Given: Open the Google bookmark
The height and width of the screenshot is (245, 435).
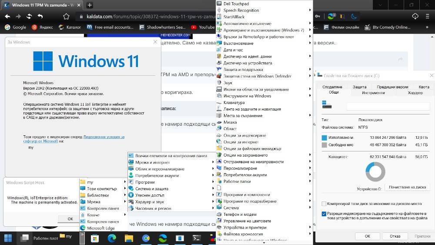Looking at the screenshot, I should point(16,27).
